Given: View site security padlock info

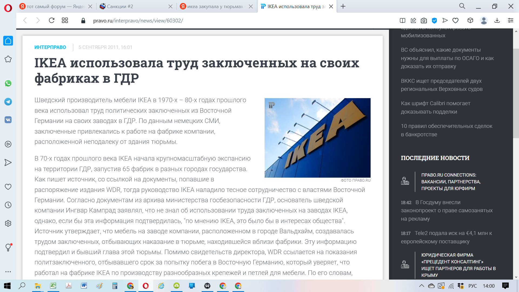Looking at the screenshot, I should 83,21.
